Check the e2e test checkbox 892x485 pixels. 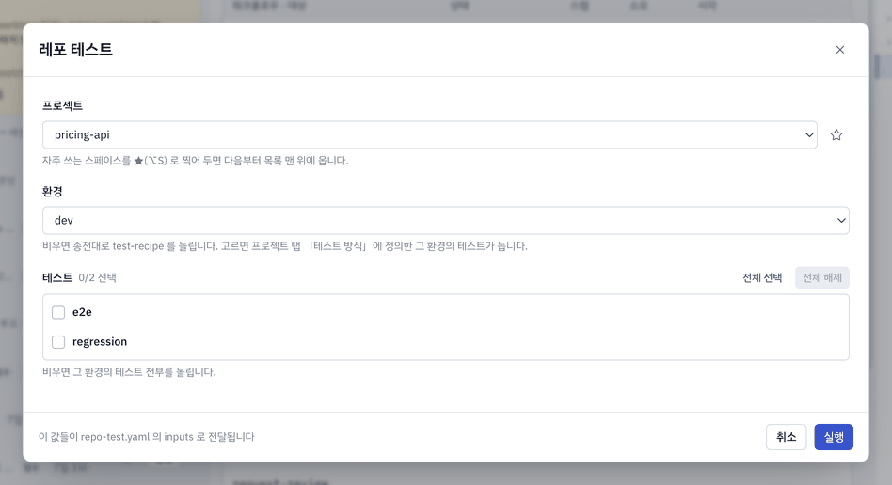(58, 312)
